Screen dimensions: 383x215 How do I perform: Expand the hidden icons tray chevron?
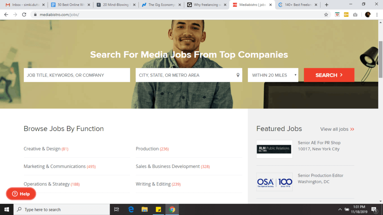tap(340, 209)
